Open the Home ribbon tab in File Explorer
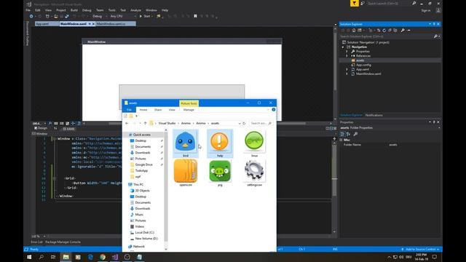The width and height of the screenshot is (466, 262). (x=143, y=110)
